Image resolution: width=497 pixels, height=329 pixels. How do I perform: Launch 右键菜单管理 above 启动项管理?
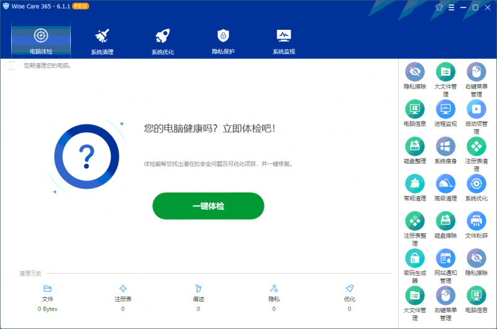pos(476,80)
